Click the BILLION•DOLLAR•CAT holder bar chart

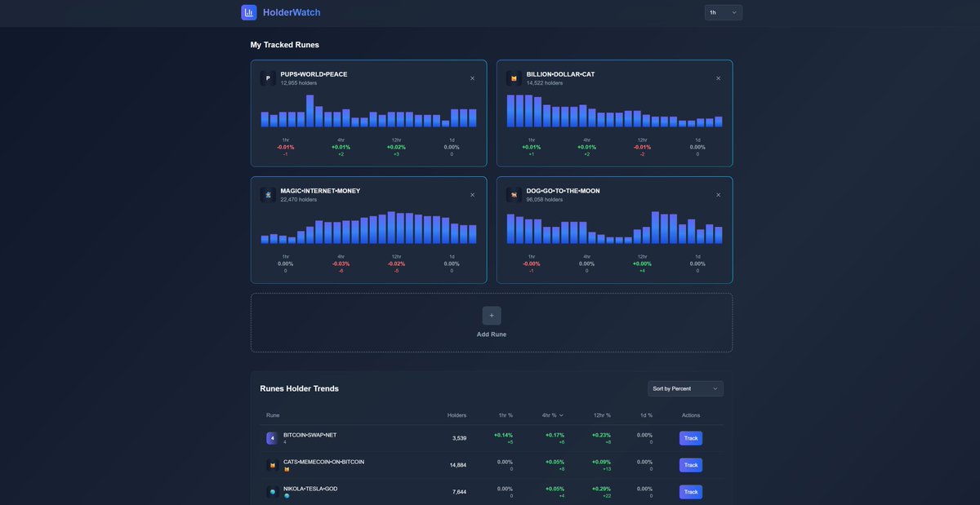pos(614,111)
